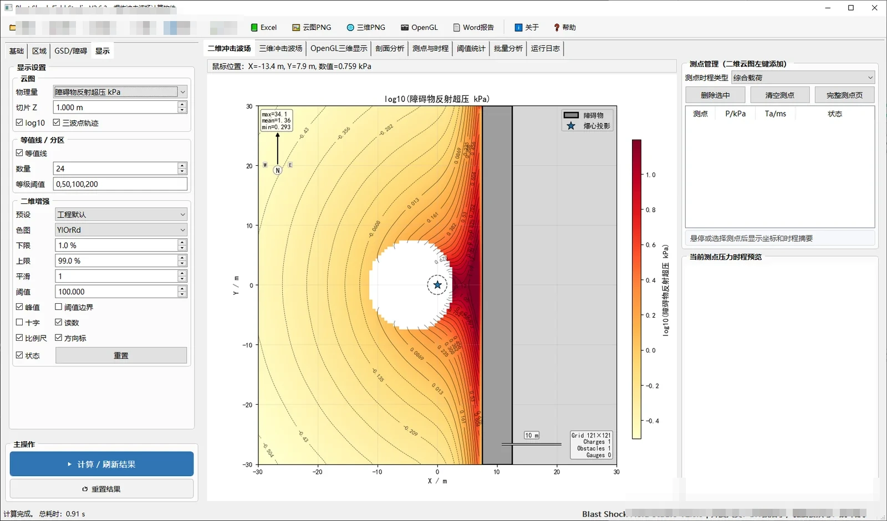Click the blast center star marker on plot
Image resolution: width=887 pixels, height=521 pixels.
coord(437,285)
